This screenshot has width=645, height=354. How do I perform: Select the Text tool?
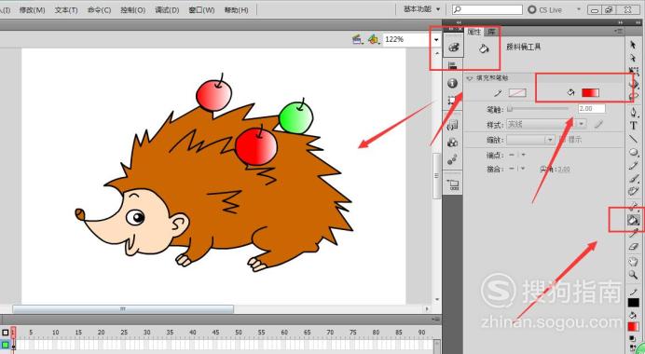click(x=634, y=126)
